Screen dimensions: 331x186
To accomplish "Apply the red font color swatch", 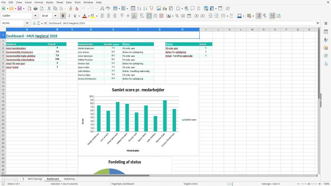I will click(84, 16).
